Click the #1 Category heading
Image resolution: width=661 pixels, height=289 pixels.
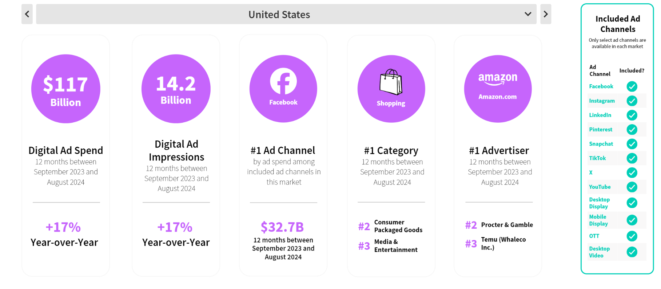coord(391,150)
